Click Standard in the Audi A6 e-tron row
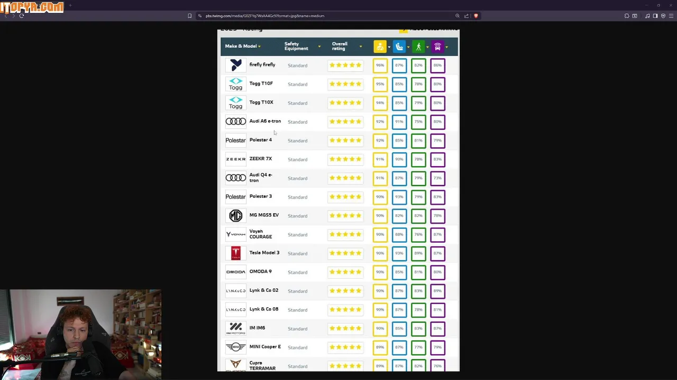This screenshot has width=677, height=380. pyautogui.click(x=297, y=122)
